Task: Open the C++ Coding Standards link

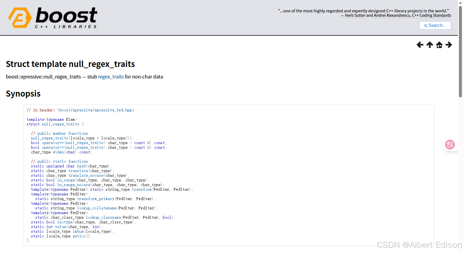Action: click(431, 15)
